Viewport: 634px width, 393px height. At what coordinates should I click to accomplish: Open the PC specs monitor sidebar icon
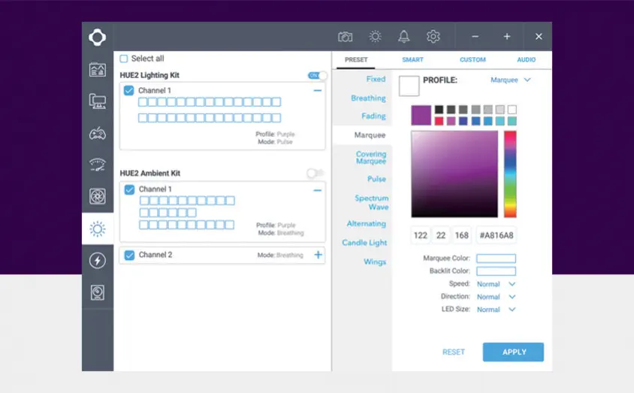click(98, 101)
